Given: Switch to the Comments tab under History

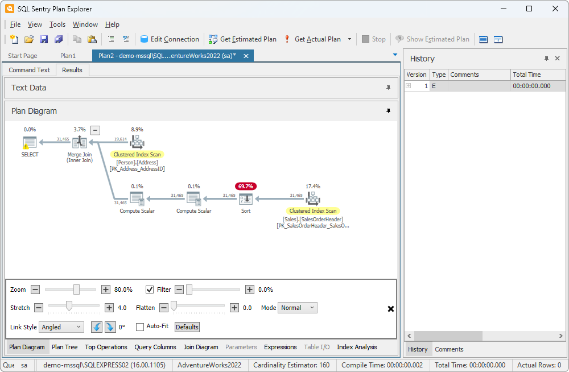Looking at the screenshot, I should click(x=449, y=349).
